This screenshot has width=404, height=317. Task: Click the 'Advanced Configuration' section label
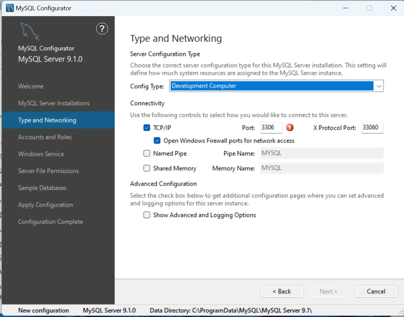[163, 184]
